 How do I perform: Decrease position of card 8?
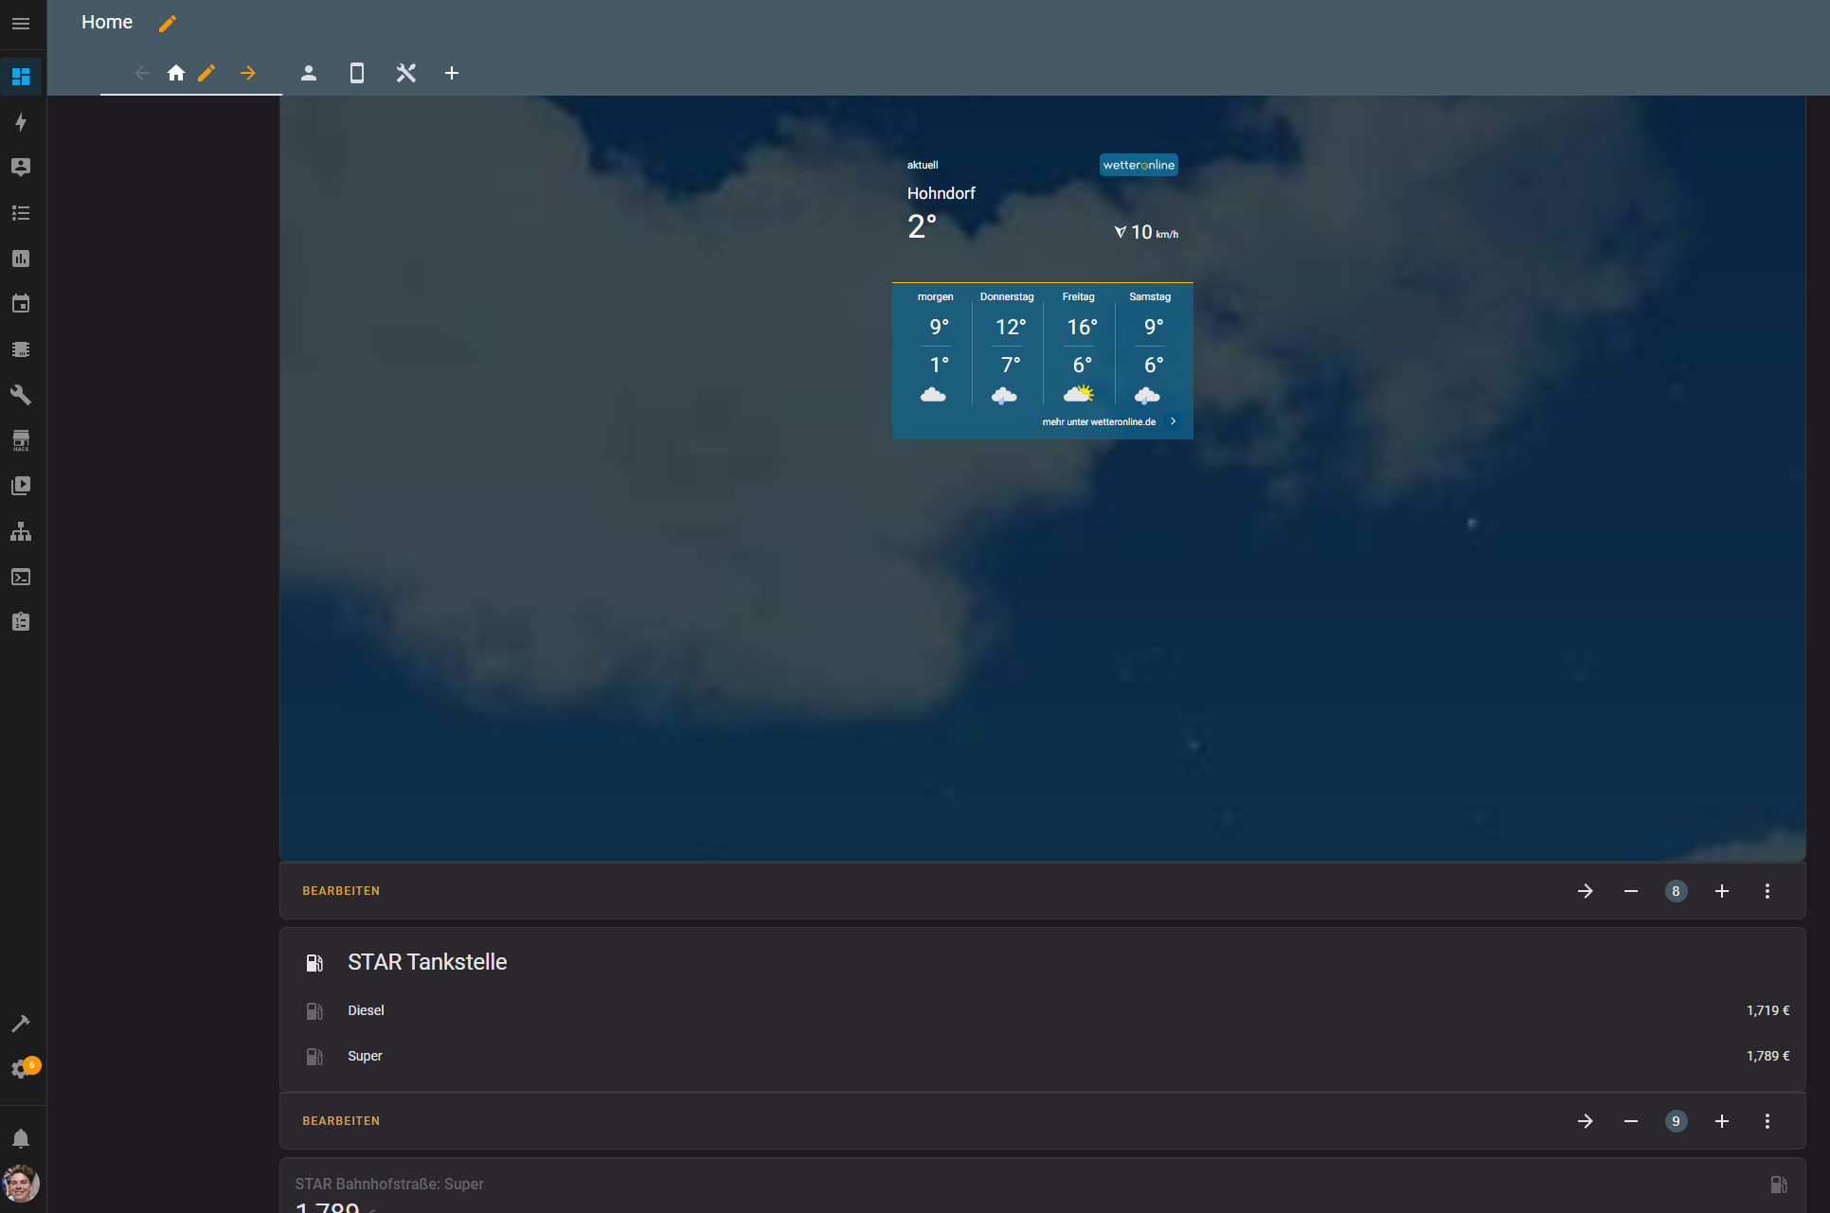point(1630,891)
